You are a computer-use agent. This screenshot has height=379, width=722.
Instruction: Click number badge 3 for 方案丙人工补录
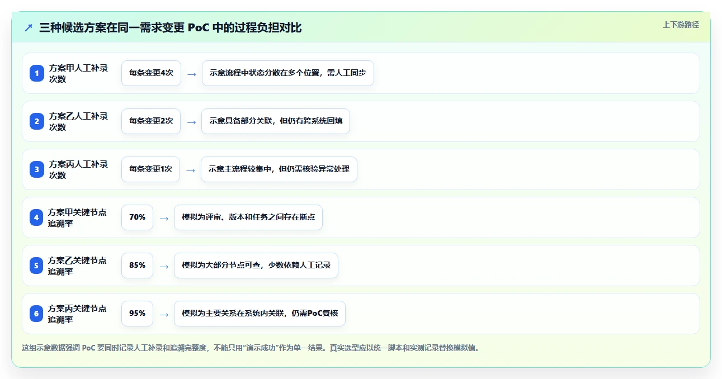point(37,169)
